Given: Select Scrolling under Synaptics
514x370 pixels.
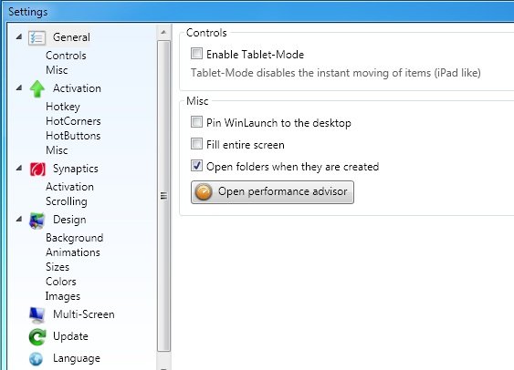Looking at the screenshot, I should click(x=67, y=201).
